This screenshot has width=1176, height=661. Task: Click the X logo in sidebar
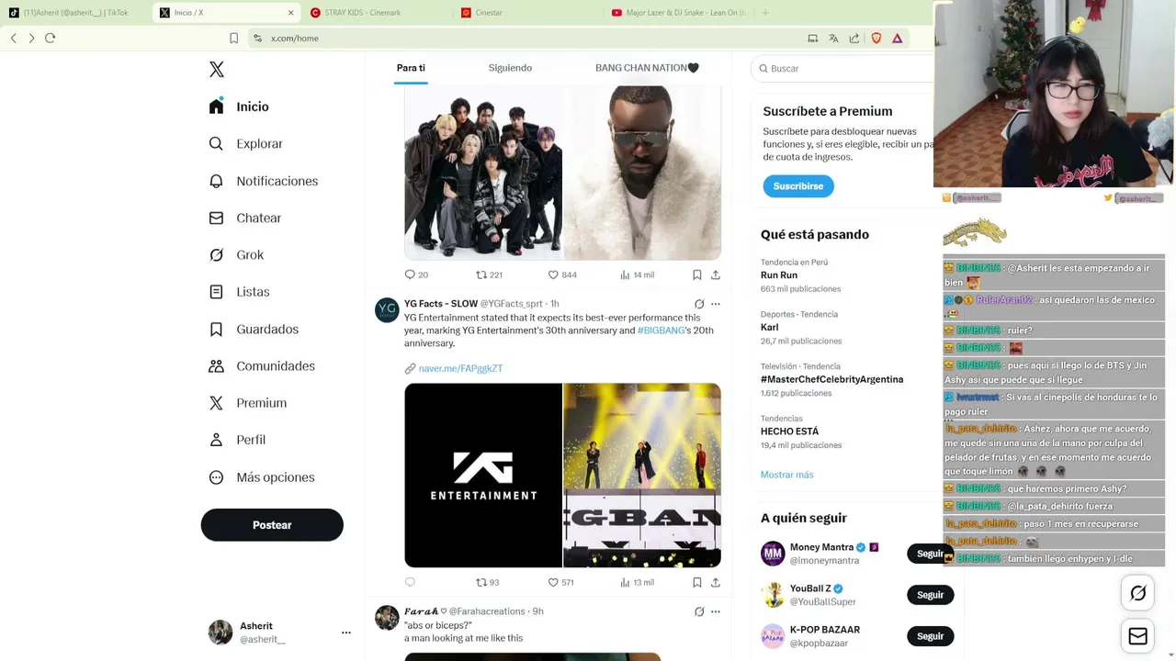click(x=217, y=70)
